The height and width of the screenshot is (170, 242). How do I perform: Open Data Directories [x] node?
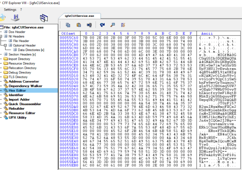[31, 50]
